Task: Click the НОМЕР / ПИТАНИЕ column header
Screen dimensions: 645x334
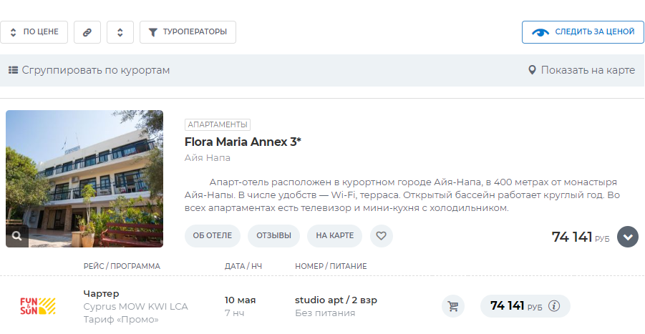Action: [x=331, y=266]
